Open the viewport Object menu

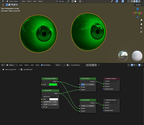click(40, 1)
